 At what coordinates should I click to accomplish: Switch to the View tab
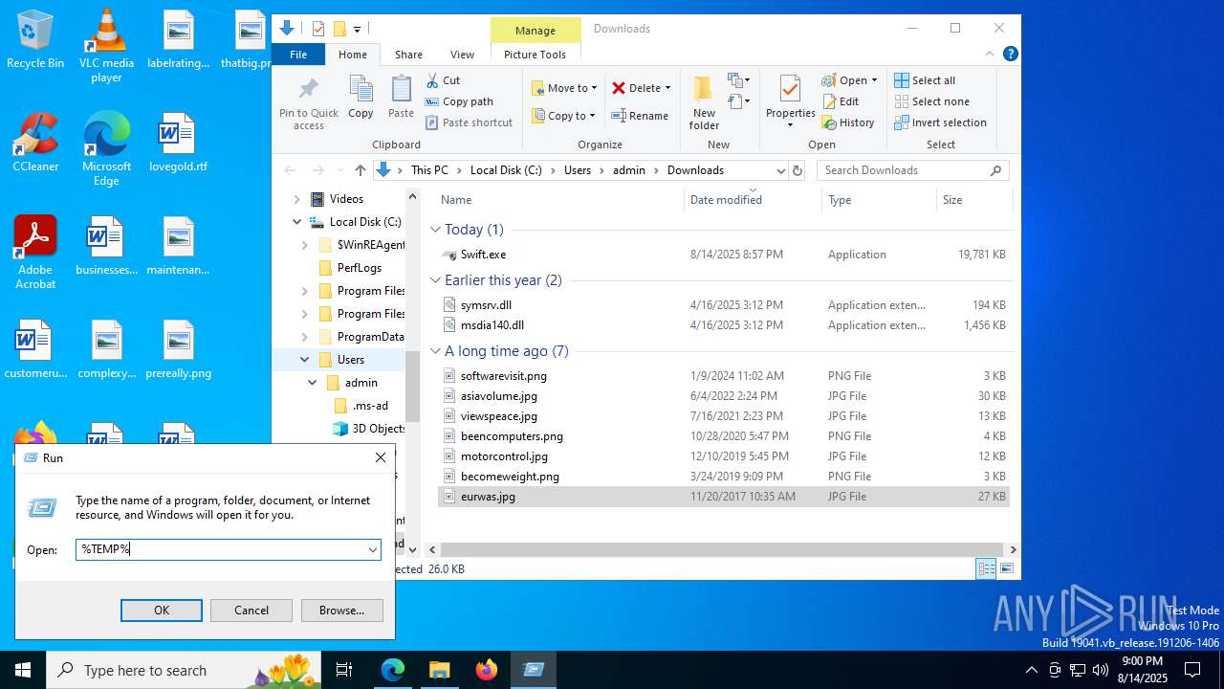(x=462, y=55)
